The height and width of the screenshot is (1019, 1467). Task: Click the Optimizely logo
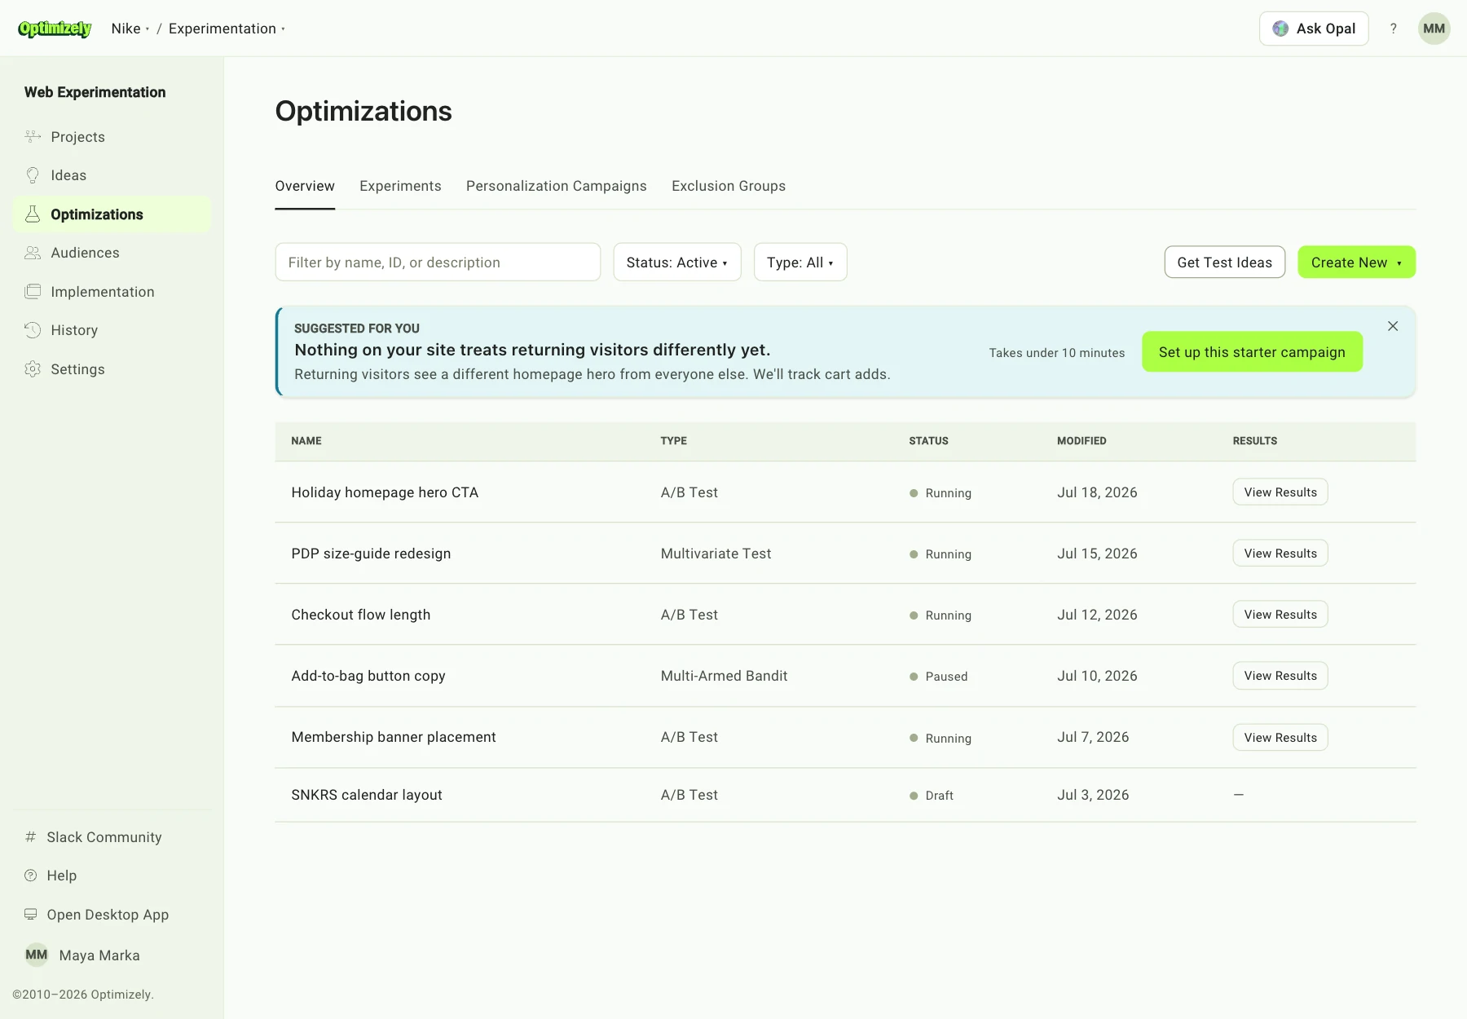point(55,29)
